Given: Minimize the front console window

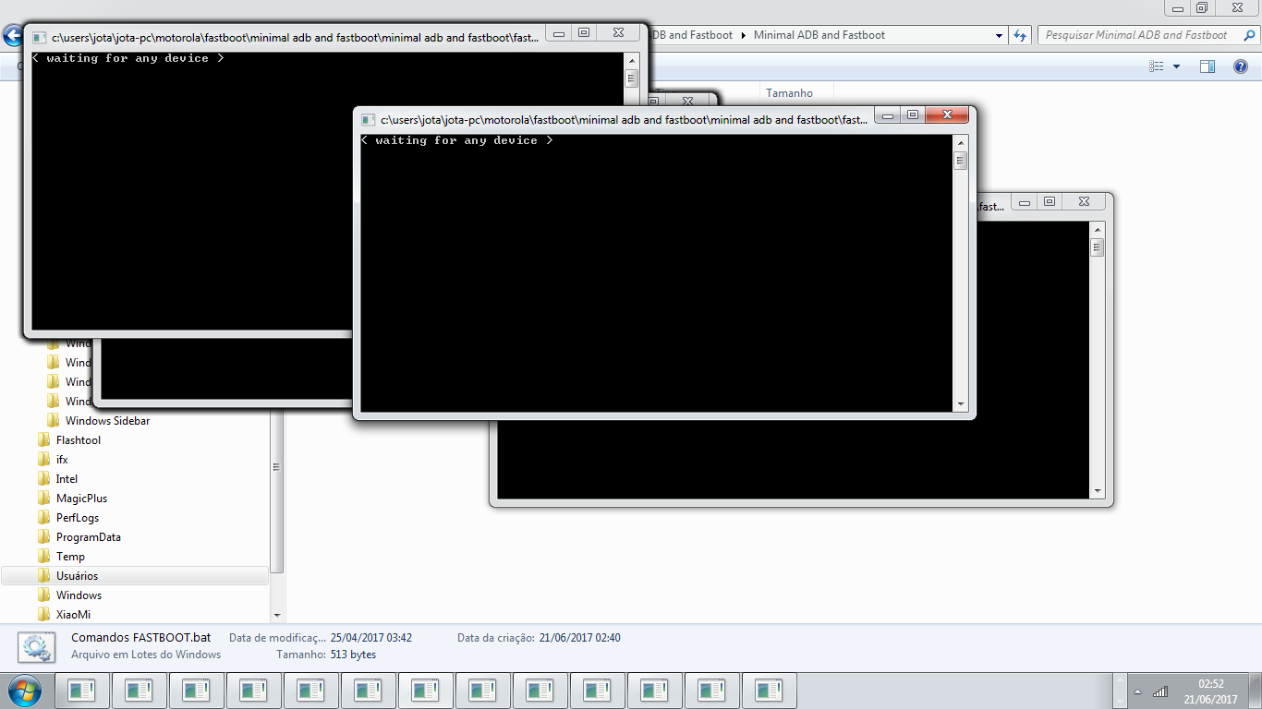Looking at the screenshot, I should click(x=888, y=115).
